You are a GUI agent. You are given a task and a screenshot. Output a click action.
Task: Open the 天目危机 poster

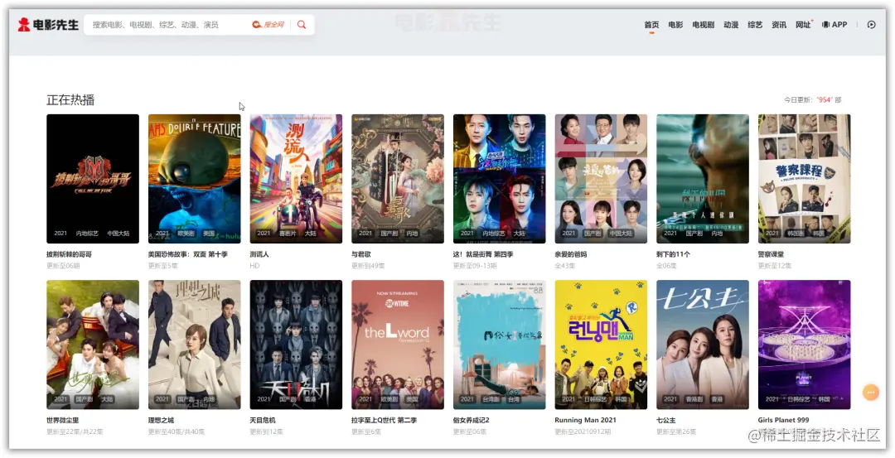tap(296, 345)
